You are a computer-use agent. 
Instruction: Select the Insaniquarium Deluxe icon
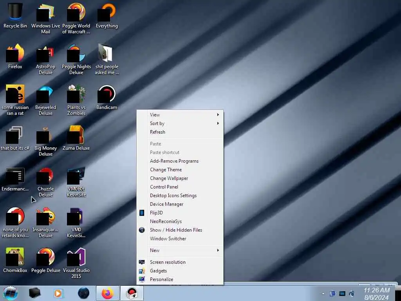(45, 222)
